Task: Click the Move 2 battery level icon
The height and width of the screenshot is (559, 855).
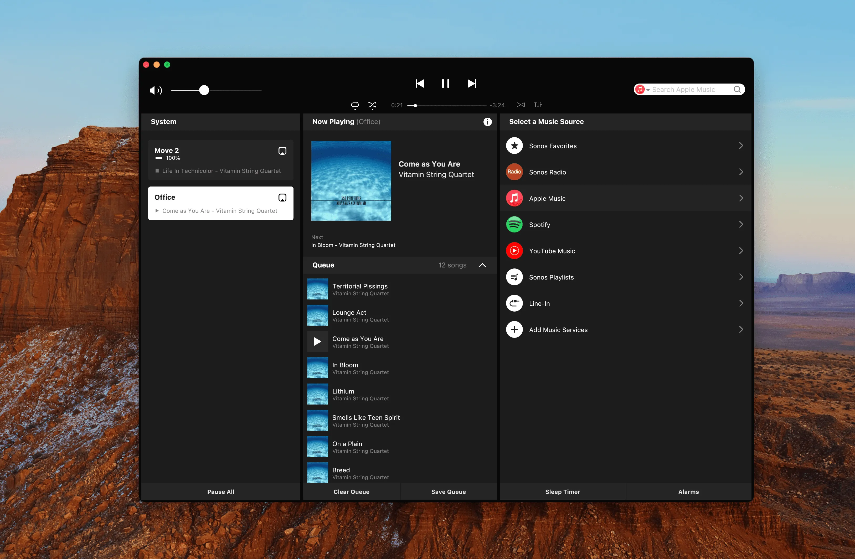Action: (158, 158)
